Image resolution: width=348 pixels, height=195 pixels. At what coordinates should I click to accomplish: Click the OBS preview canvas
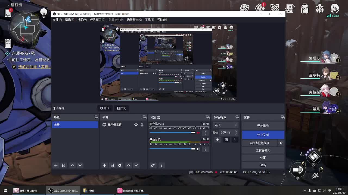pos(168,63)
